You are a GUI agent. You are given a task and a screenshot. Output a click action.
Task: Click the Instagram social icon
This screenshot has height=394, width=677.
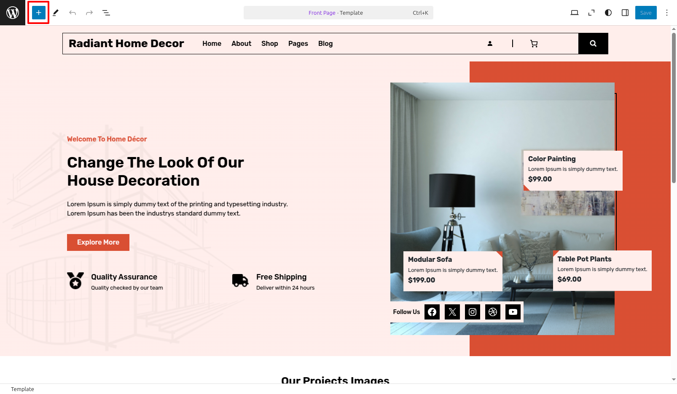pos(473,312)
